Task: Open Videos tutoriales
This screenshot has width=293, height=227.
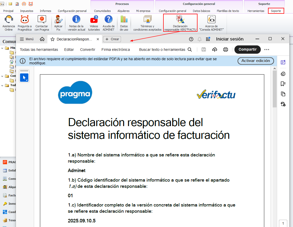Action: pyautogui.click(x=94, y=23)
